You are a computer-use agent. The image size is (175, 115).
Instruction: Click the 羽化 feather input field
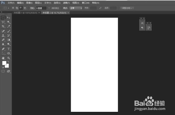[41, 8]
